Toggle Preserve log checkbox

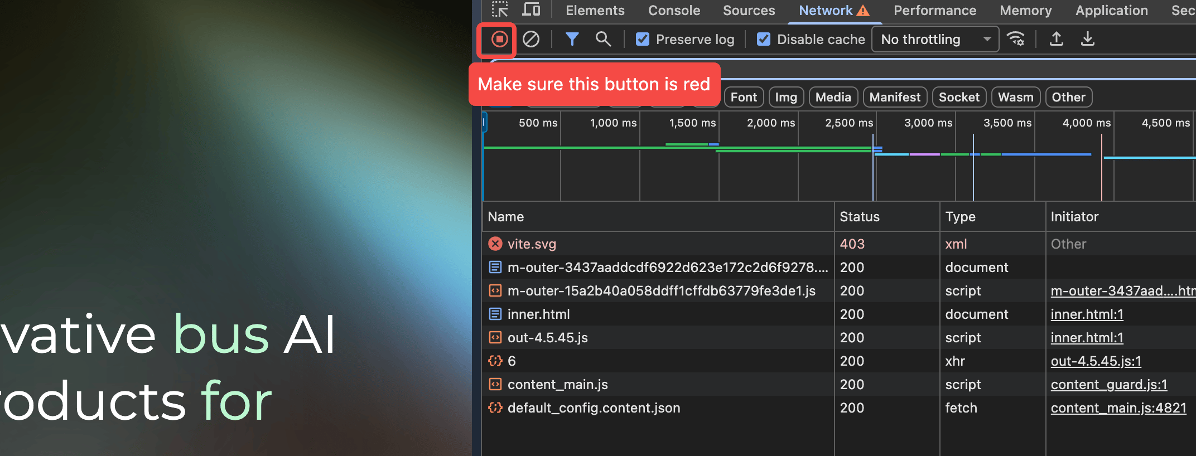(x=643, y=39)
